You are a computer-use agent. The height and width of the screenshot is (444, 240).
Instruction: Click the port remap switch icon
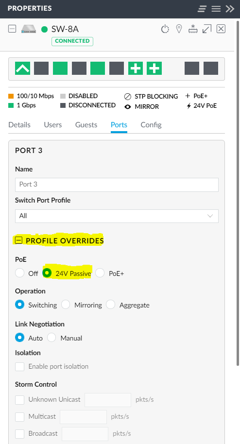193,29
